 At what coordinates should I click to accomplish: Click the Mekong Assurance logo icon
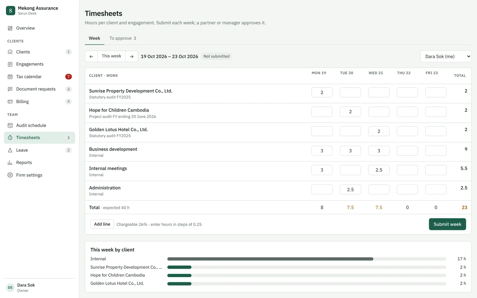[x=10, y=10]
